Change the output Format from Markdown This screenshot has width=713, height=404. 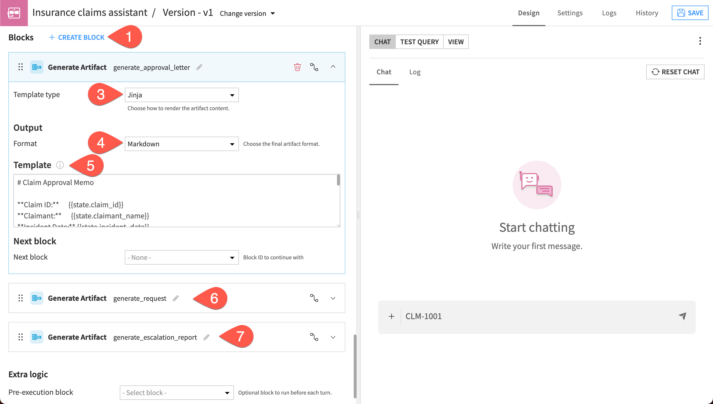point(181,144)
